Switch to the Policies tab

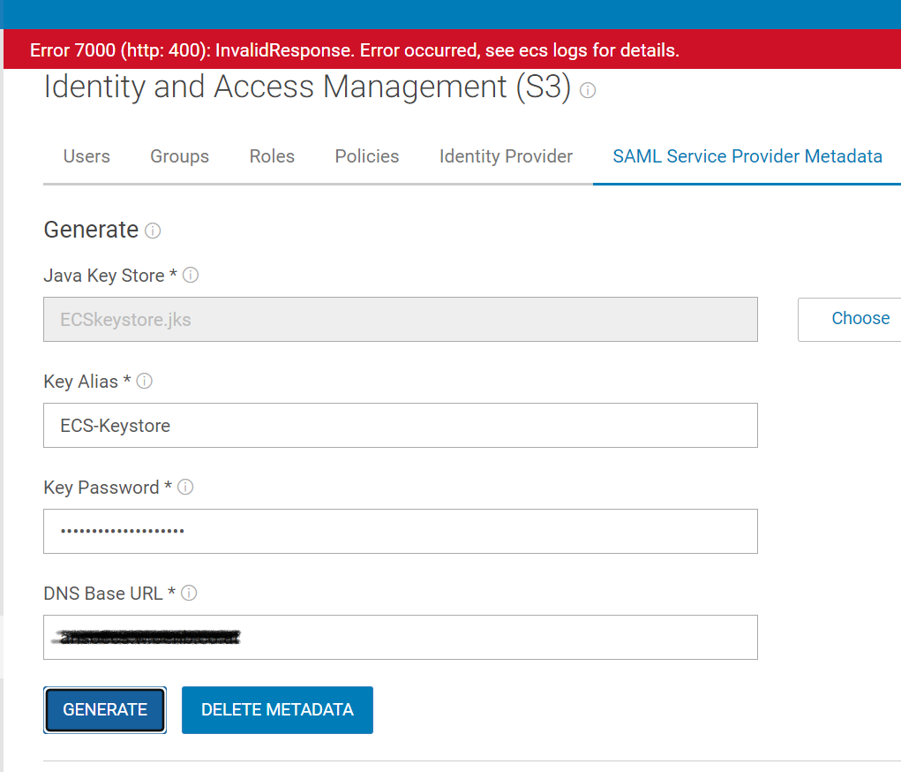(366, 156)
